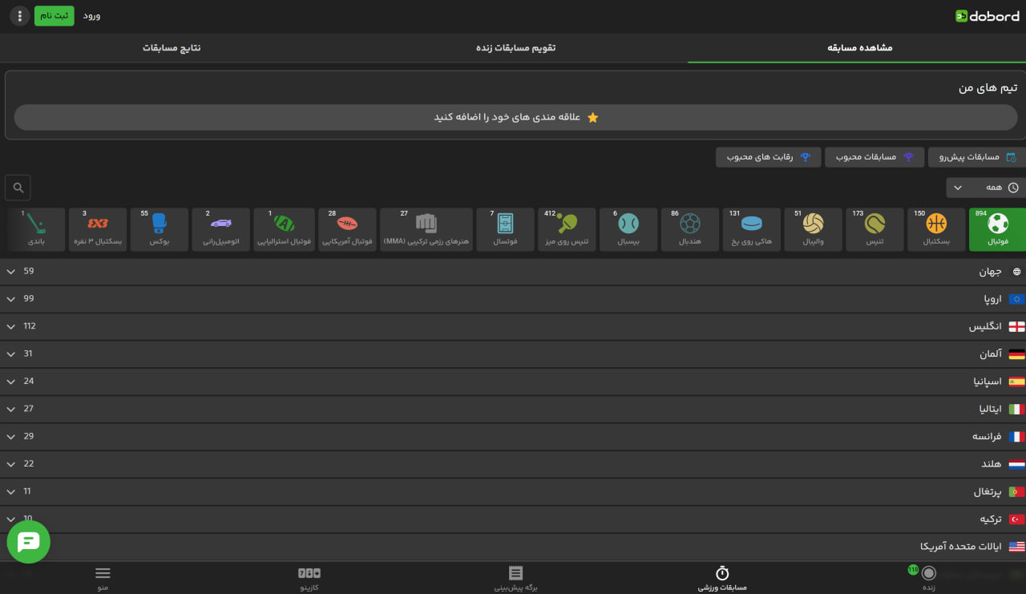
Task: Open the همه time filter dropdown
Action: 985,188
